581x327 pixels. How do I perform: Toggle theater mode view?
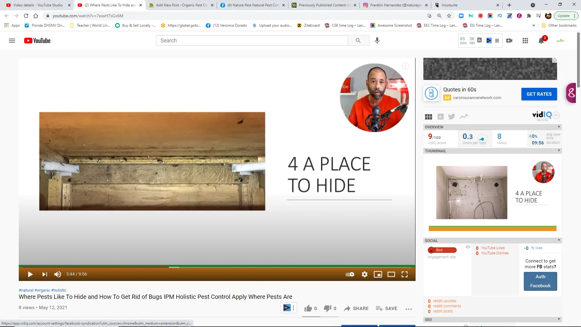[x=391, y=274]
